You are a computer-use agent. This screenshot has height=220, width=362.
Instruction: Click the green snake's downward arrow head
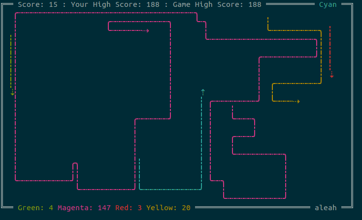12,93
